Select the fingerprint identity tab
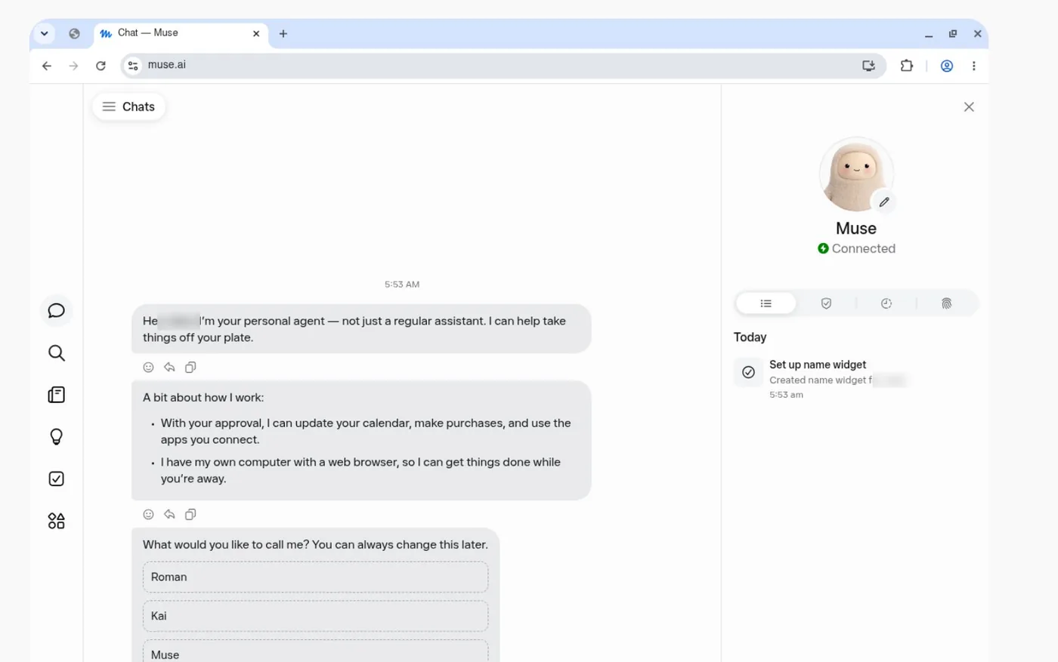The image size is (1058, 662). point(946,303)
